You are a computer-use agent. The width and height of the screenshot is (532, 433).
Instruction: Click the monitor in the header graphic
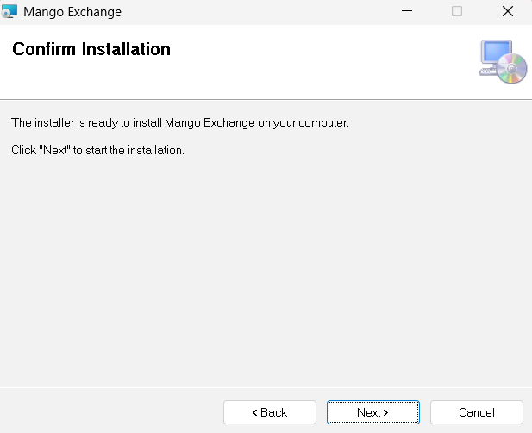tap(497, 55)
